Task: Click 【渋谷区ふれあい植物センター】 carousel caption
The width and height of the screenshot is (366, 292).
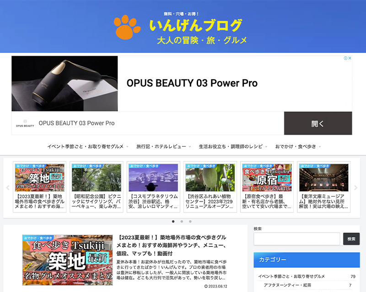Action: point(210,201)
